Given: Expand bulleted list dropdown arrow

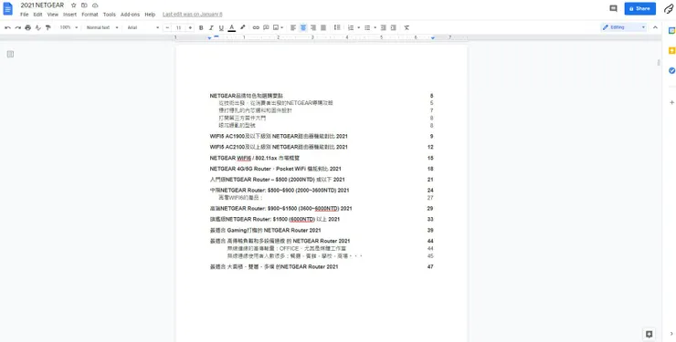Looking at the screenshot, I should point(375,27).
